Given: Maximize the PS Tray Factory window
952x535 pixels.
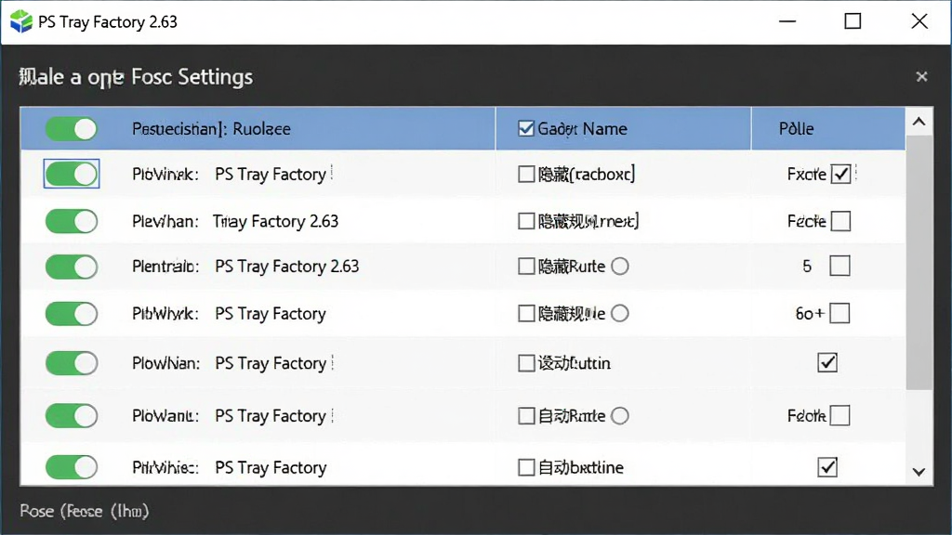Looking at the screenshot, I should [x=853, y=21].
